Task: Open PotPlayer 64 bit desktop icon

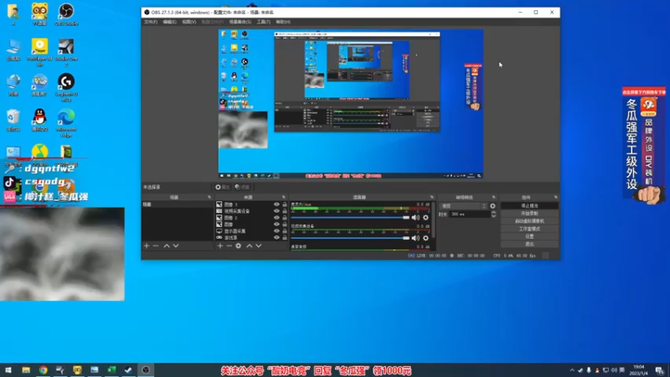Action: pos(39,53)
